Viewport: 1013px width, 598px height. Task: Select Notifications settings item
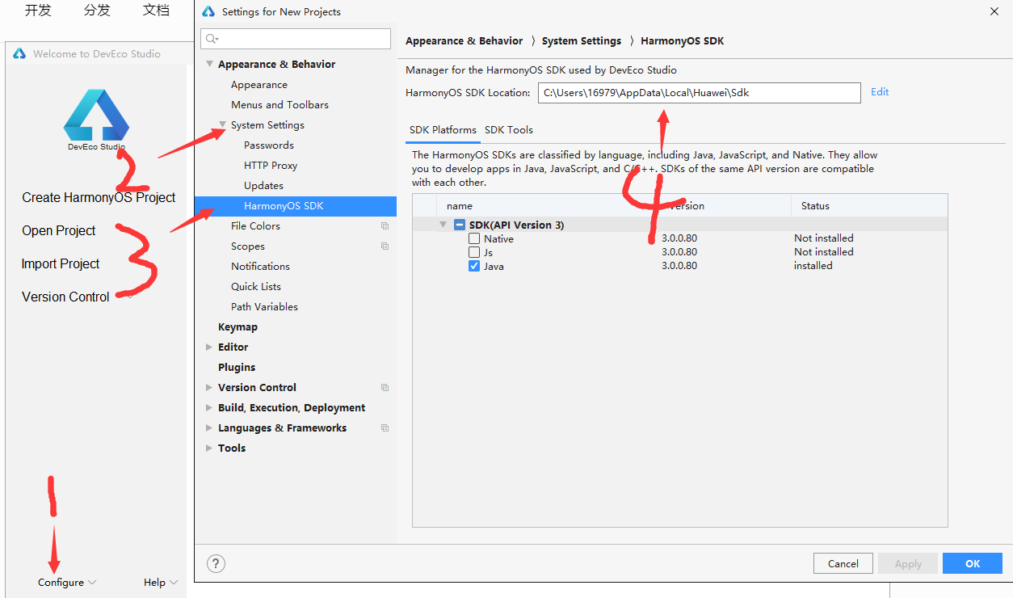[x=260, y=267]
